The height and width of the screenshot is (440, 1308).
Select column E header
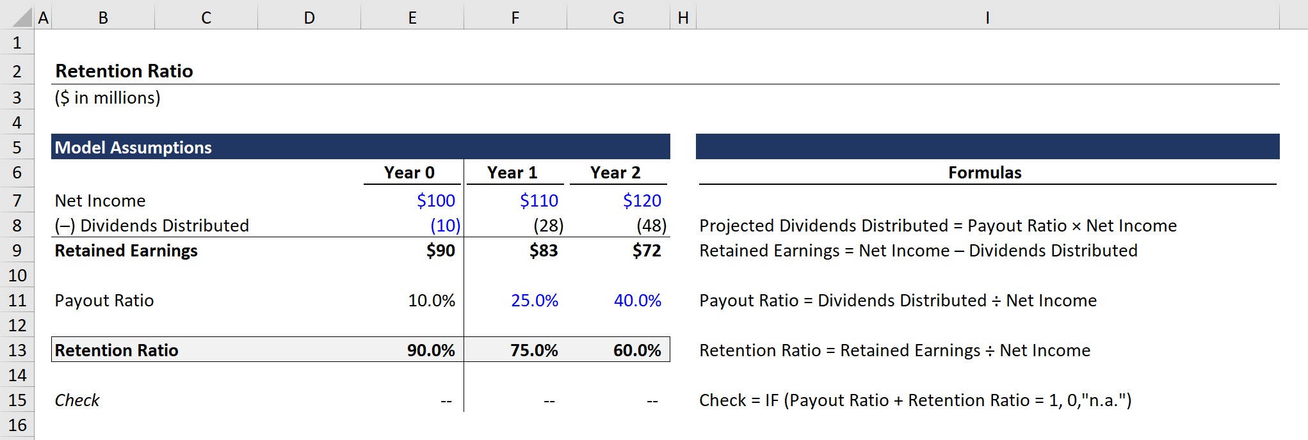coord(412,17)
